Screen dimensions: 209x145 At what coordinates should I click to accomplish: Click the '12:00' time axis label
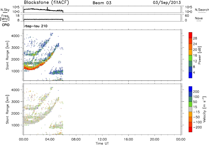(x=102, y=140)
